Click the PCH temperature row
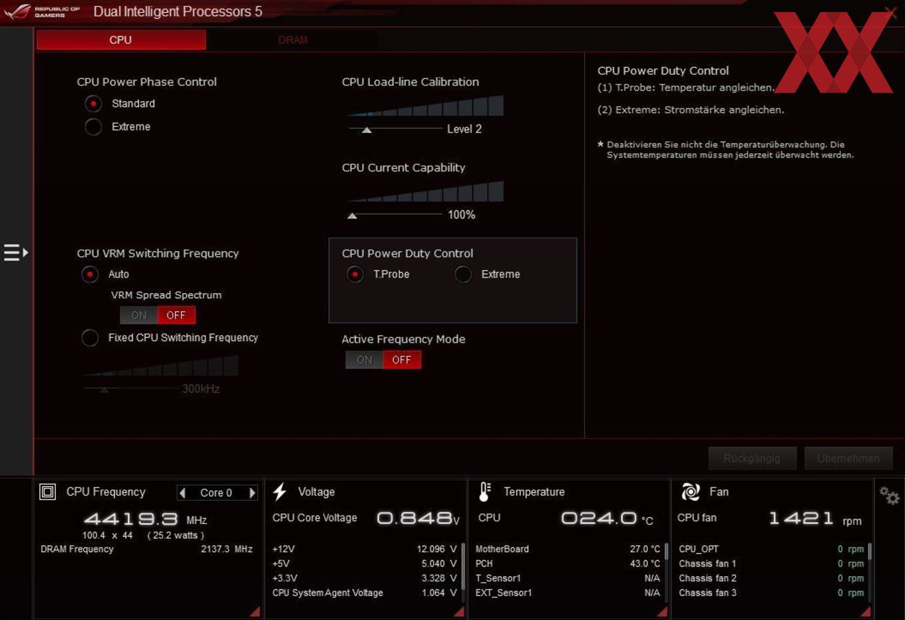This screenshot has width=905, height=620. pos(568,563)
